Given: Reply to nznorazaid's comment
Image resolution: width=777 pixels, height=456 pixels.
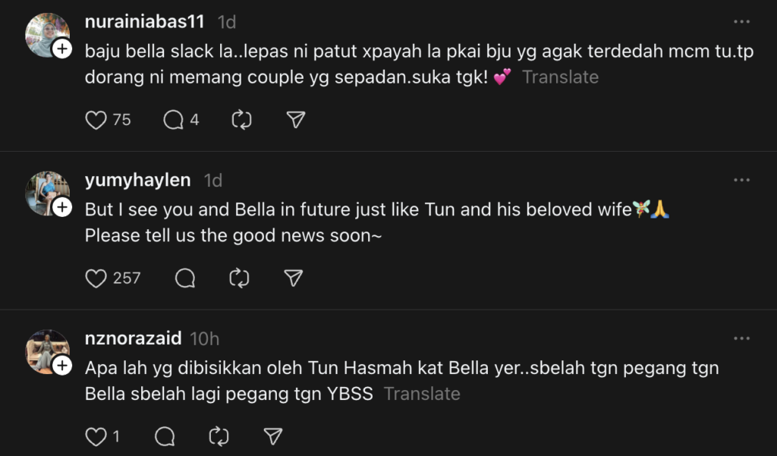Looking at the screenshot, I should pyautogui.click(x=165, y=436).
